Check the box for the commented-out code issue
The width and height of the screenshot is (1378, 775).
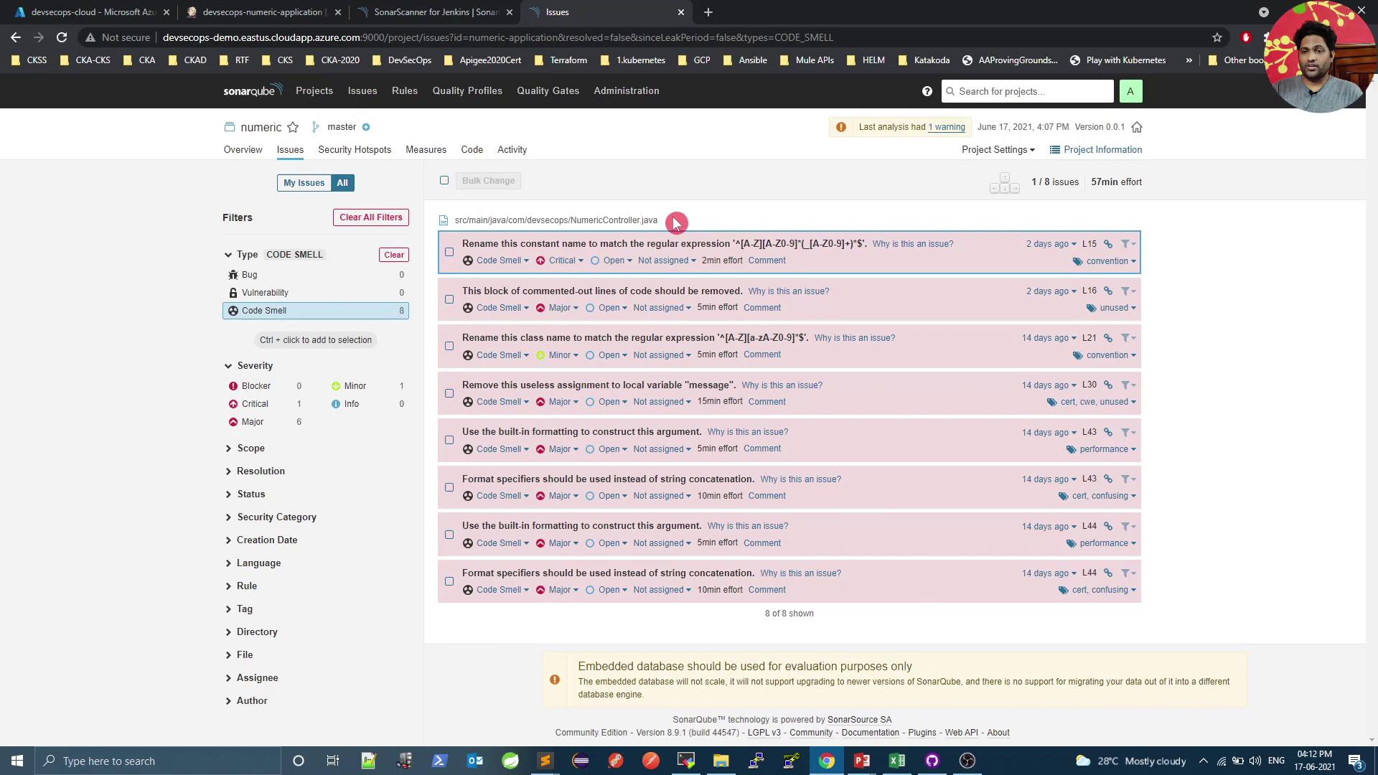449,299
